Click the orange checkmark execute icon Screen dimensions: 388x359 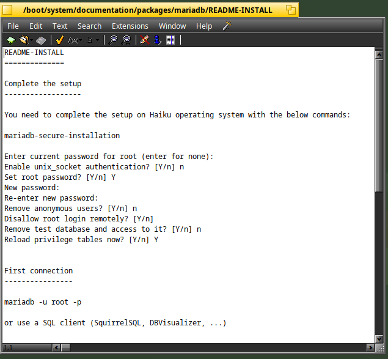pyautogui.click(x=60, y=40)
